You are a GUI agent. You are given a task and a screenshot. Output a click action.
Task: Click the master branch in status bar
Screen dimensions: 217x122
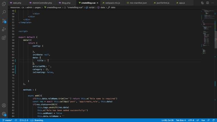(x=7, y=120)
